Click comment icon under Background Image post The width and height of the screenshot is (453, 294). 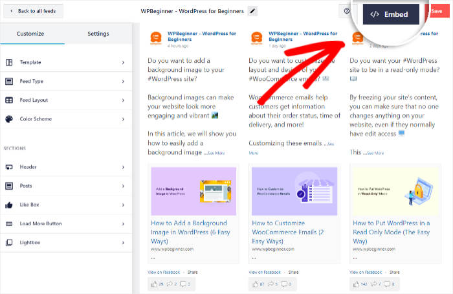pos(183,284)
